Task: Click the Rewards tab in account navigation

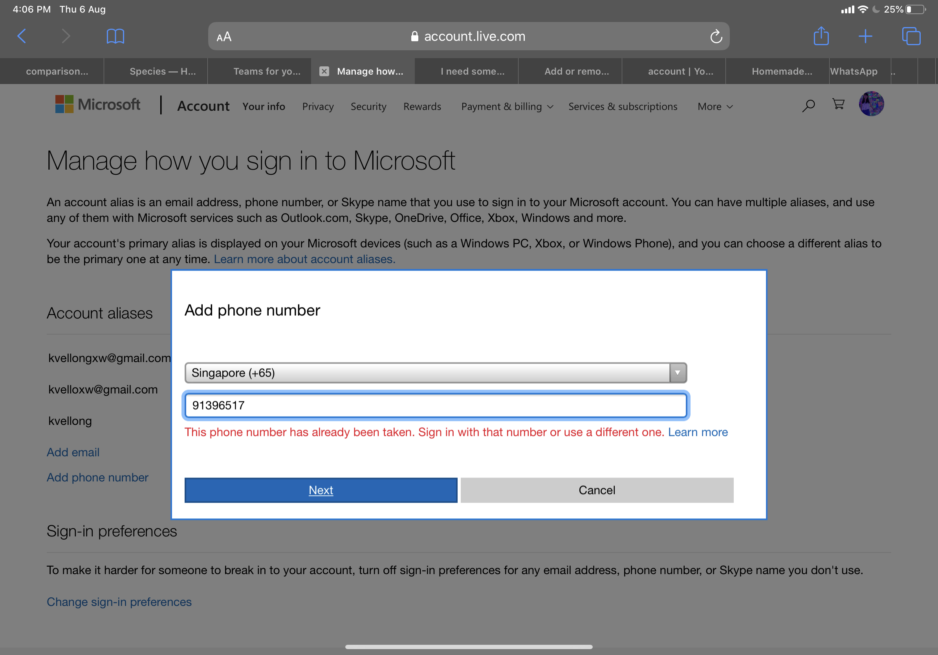Action: pyautogui.click(x=422, y=106)
